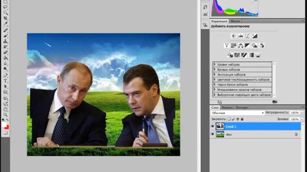Expand the Экспозиция наборов presets
307x172 pixels.
pyautogui.click(x=214, y=75)
